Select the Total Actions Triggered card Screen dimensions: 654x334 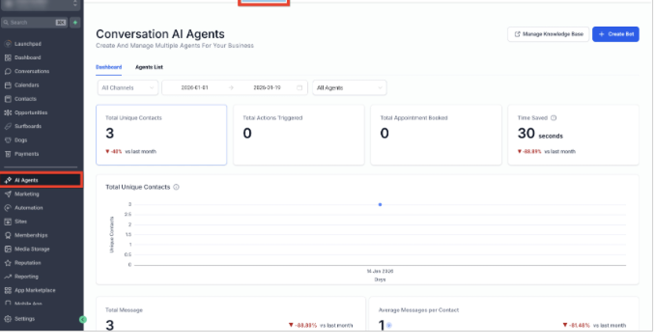tap(299, 135)
